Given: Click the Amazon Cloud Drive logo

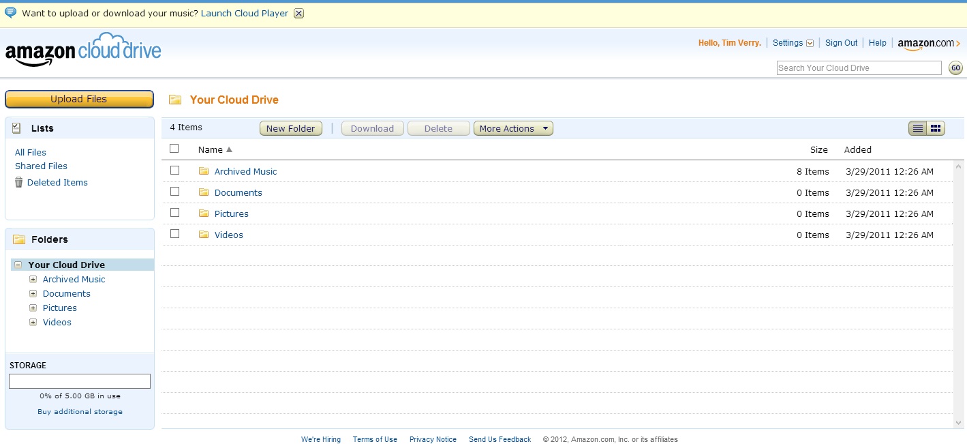Looking at the screenshot, I should click(83, 48).
